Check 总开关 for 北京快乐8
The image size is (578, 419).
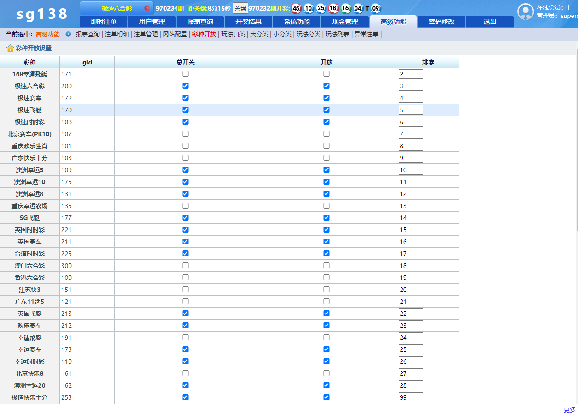coord(185,373)
